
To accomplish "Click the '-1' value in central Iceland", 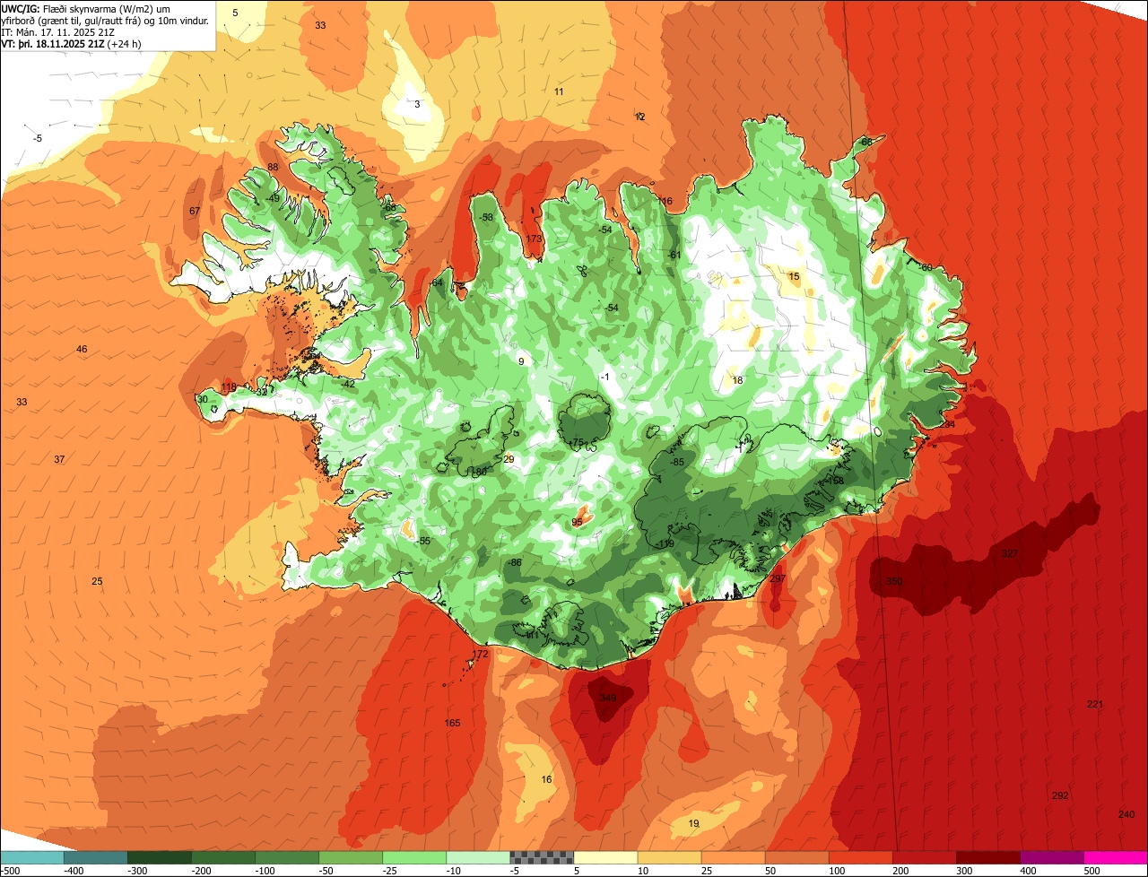I will tap(605, 377).
